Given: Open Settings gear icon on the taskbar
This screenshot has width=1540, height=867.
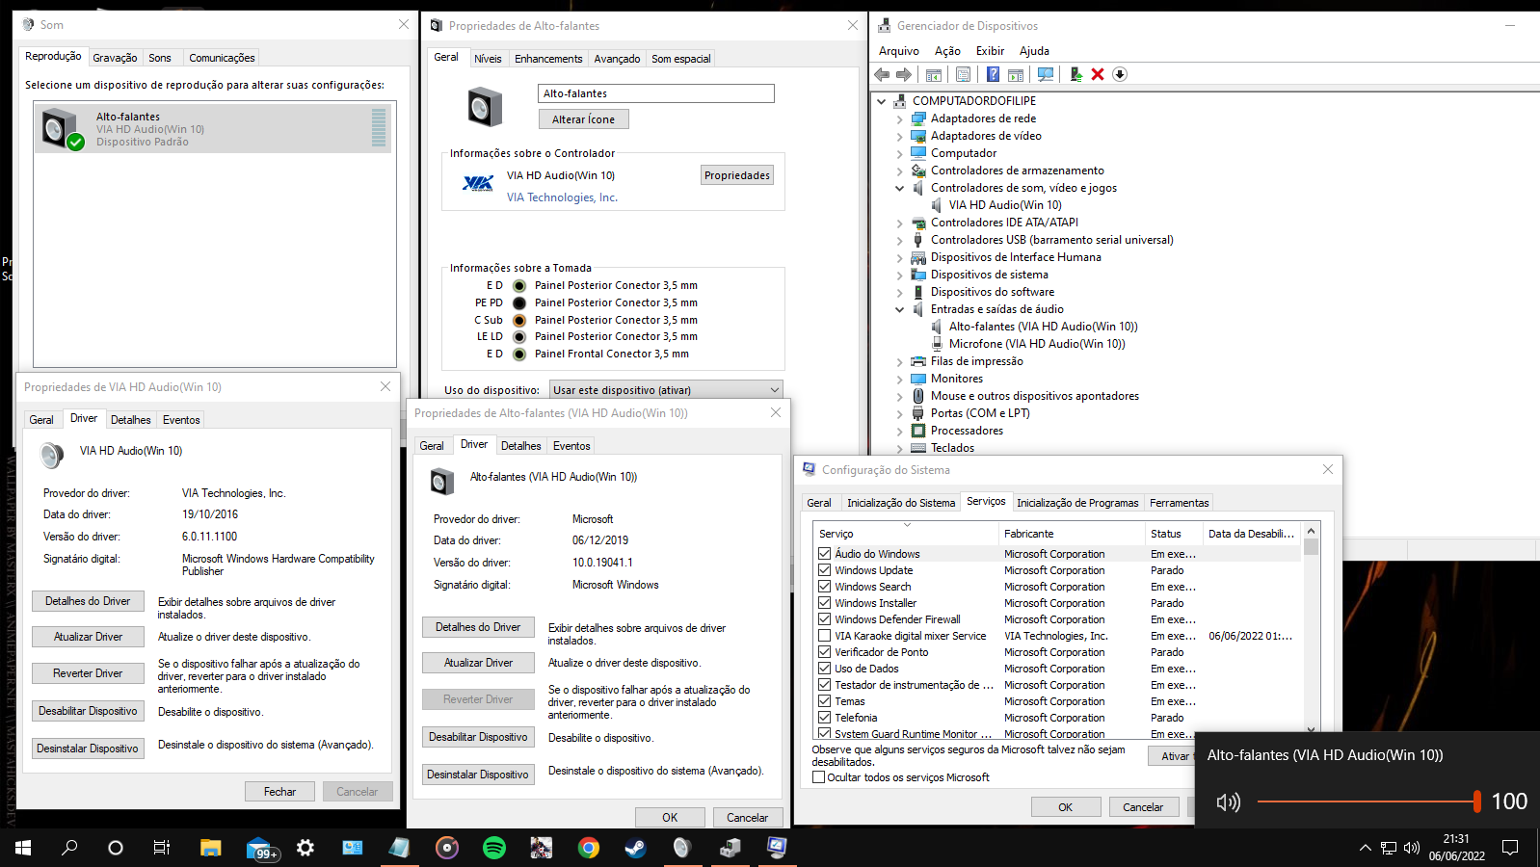Looking at the screenshot, I should coord(305,848).
